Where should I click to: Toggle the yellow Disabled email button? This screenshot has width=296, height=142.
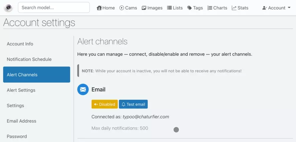[105, 104]
